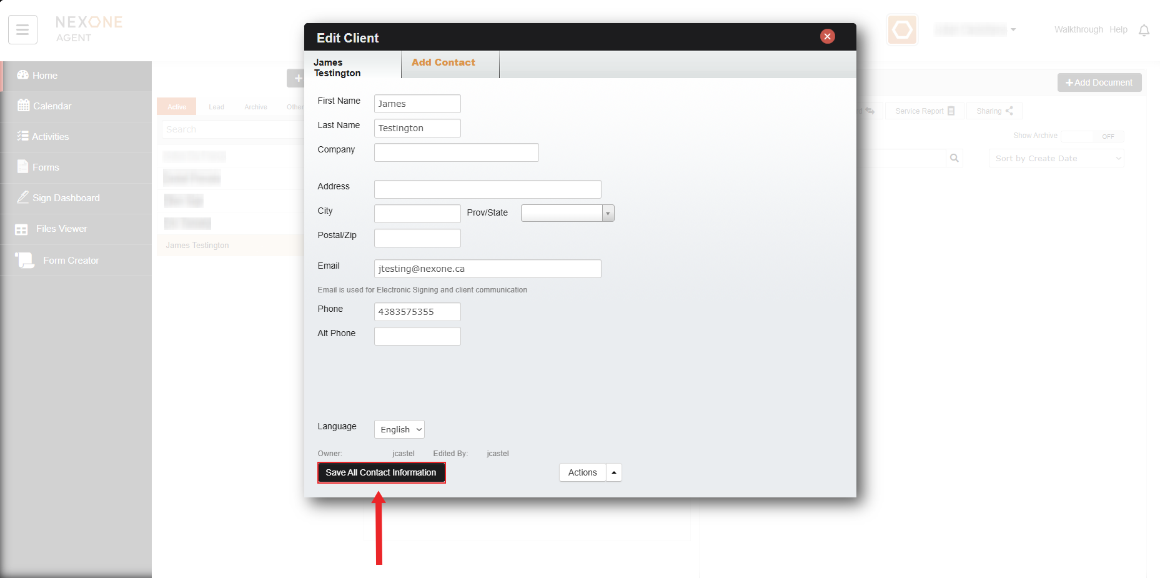Click the Add Document button
Screen dimensions: 1160x578
pyautogui.click(x=1099, y=82)
